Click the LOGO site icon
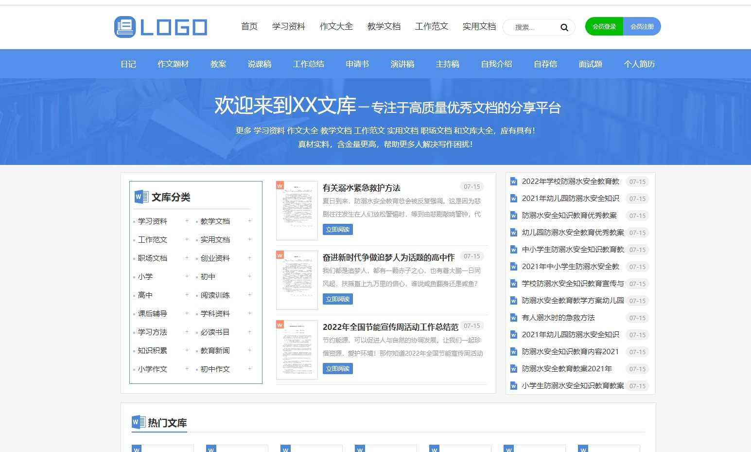Viewport: 751px width, 452px height. point(125,27)
